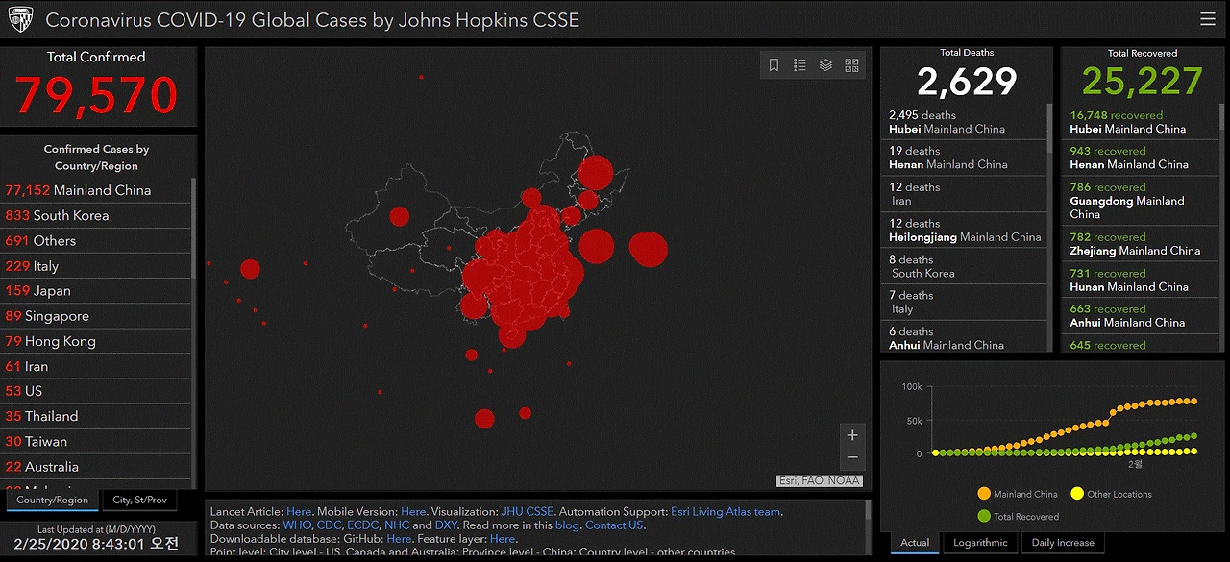Open the Esri Living Atlas team link
1230x562 pixels.
pyautogui.click(x=726, y=512)
